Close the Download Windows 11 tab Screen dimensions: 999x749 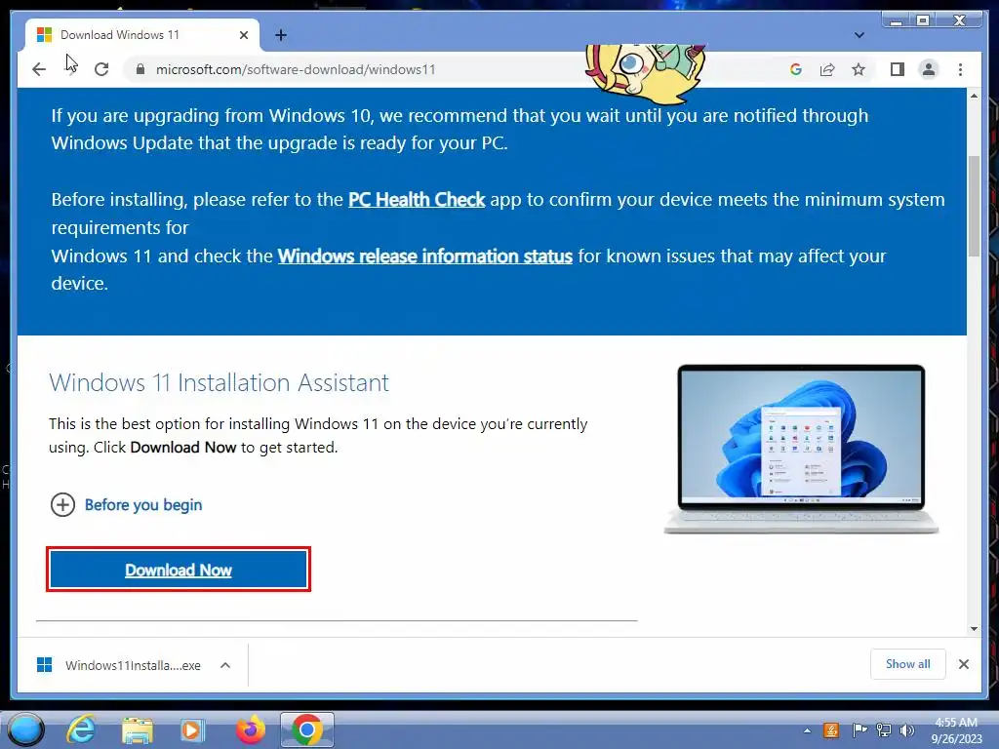[243, 35]
